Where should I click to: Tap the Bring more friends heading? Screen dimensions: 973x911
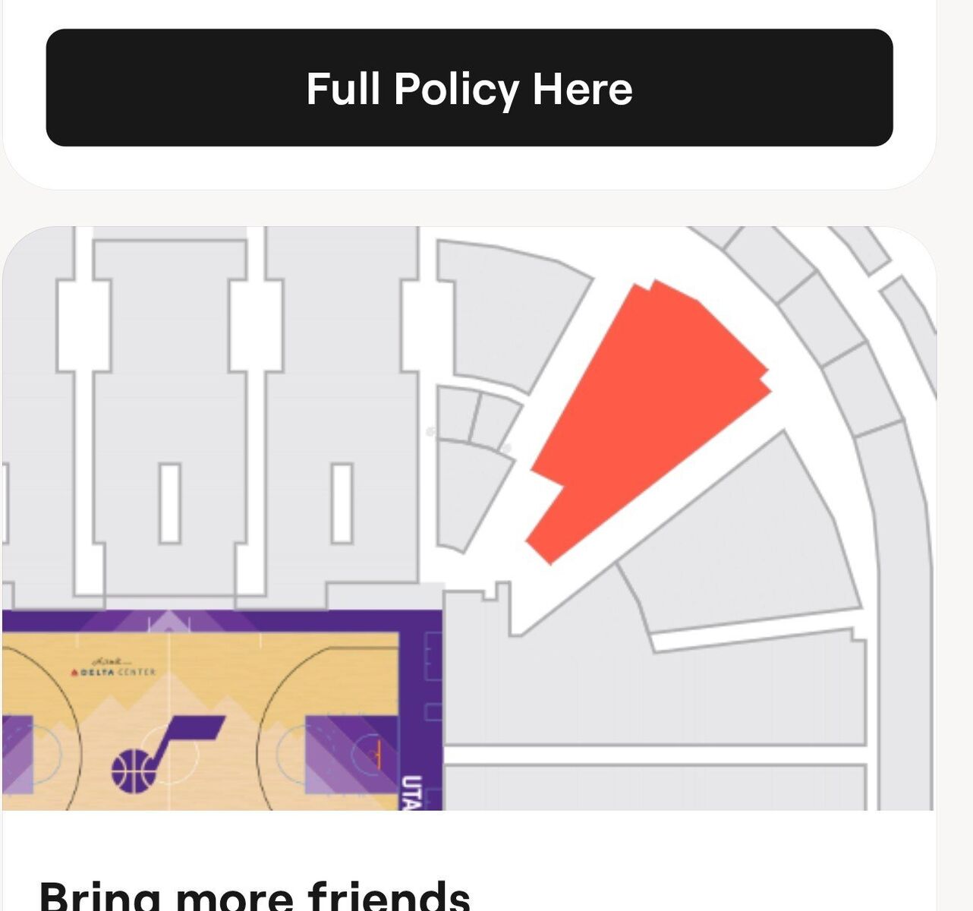point(254,896)
